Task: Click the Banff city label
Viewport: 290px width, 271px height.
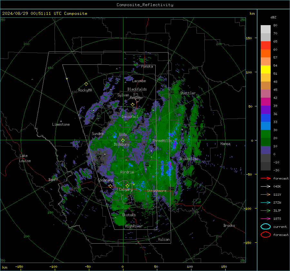Action: pos(53,180)
